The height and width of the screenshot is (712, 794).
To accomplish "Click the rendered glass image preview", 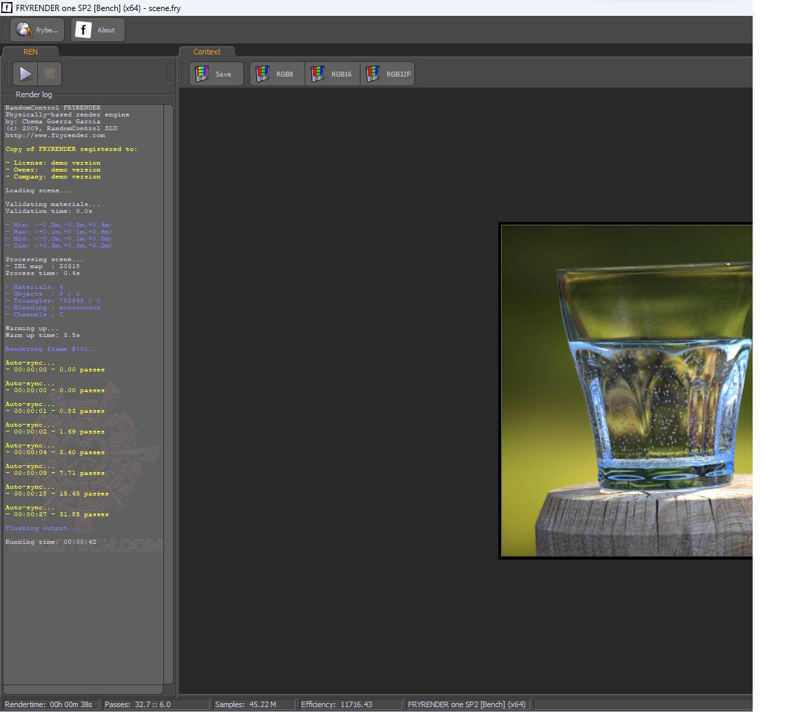I will coord(626,390).
